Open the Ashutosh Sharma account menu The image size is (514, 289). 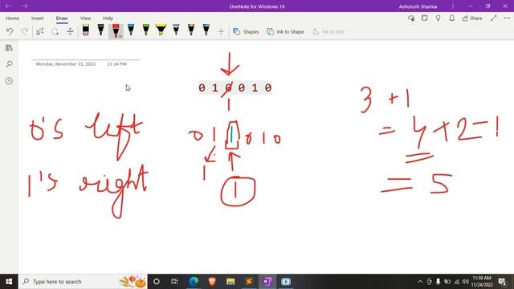click(x=418, y=6)
